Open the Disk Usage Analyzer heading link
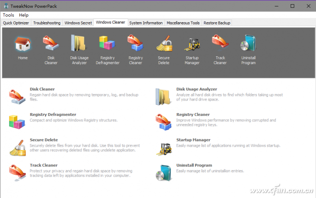Image resolution: width=316 pixels, height=198 pixels. click(x=197, y=89)
